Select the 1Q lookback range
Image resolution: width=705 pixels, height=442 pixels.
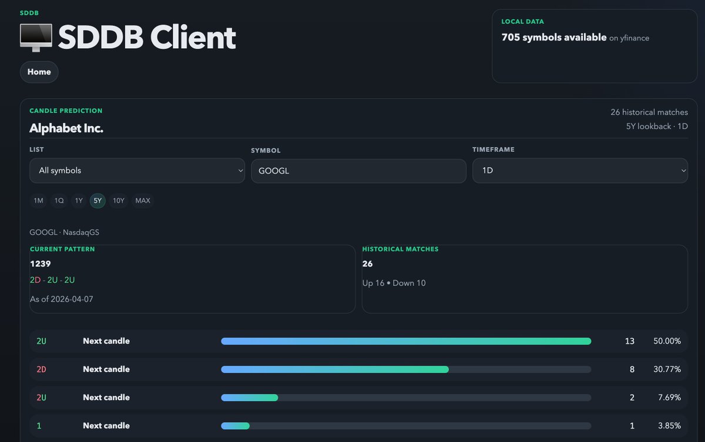(59, 201)
